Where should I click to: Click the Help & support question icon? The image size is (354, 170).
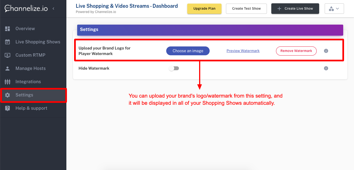click(x=7, y=108)
